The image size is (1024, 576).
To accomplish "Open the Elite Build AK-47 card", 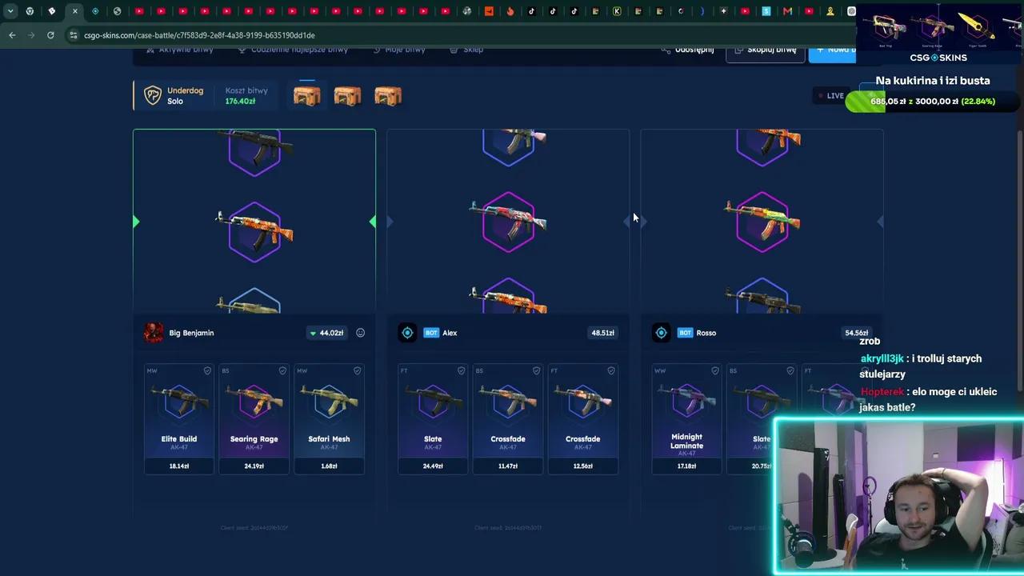I will pyautogui.click(x=179, y=419).
